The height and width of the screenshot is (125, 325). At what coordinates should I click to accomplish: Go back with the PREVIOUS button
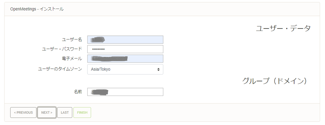point(23,113)
